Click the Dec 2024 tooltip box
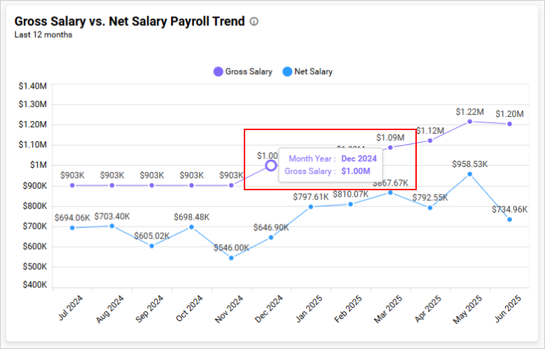This screenshot has height=349, width=545. tap(331, 165)
